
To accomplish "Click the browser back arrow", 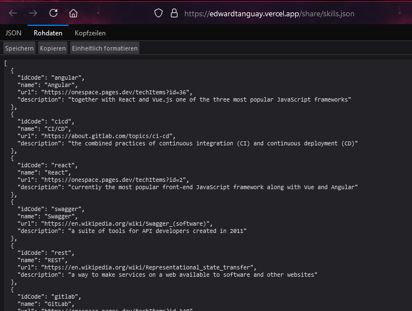I will click(13, 13).
